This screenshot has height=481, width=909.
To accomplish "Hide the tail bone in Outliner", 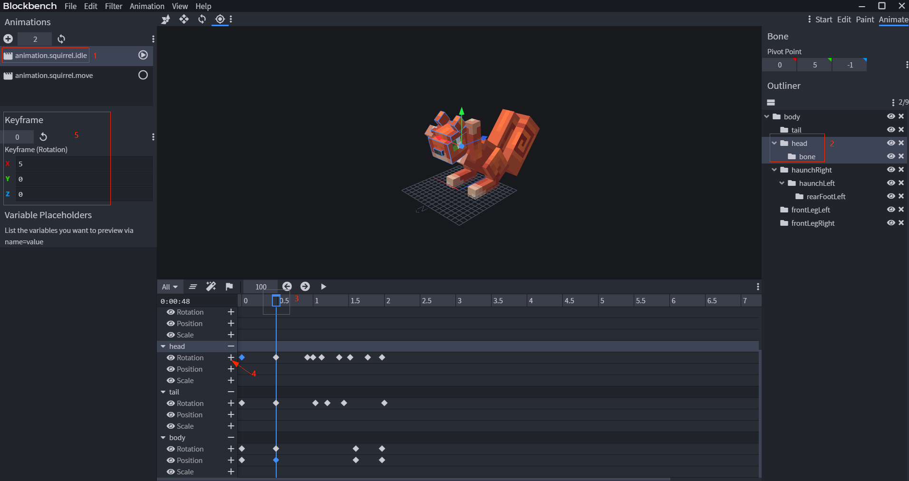I will 891,130.
